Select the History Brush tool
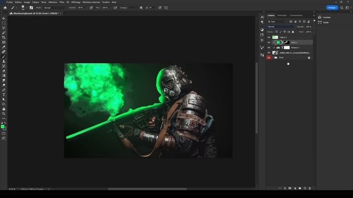Screen dimensions: 353x198 coord(4,66)
